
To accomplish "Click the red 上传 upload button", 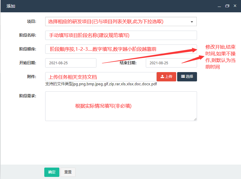I will (x=166, y=77).
